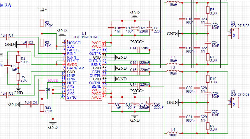
Task: Click the red GVDD pin label
Action: point(72,65)
